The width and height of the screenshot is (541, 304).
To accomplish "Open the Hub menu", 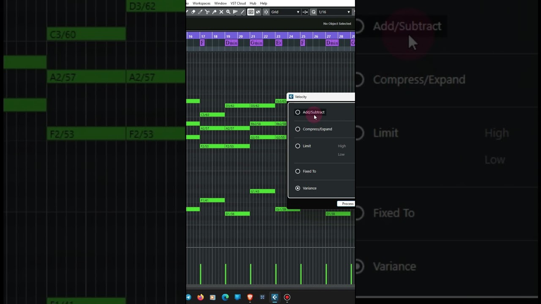I will (x=253, y=3).
